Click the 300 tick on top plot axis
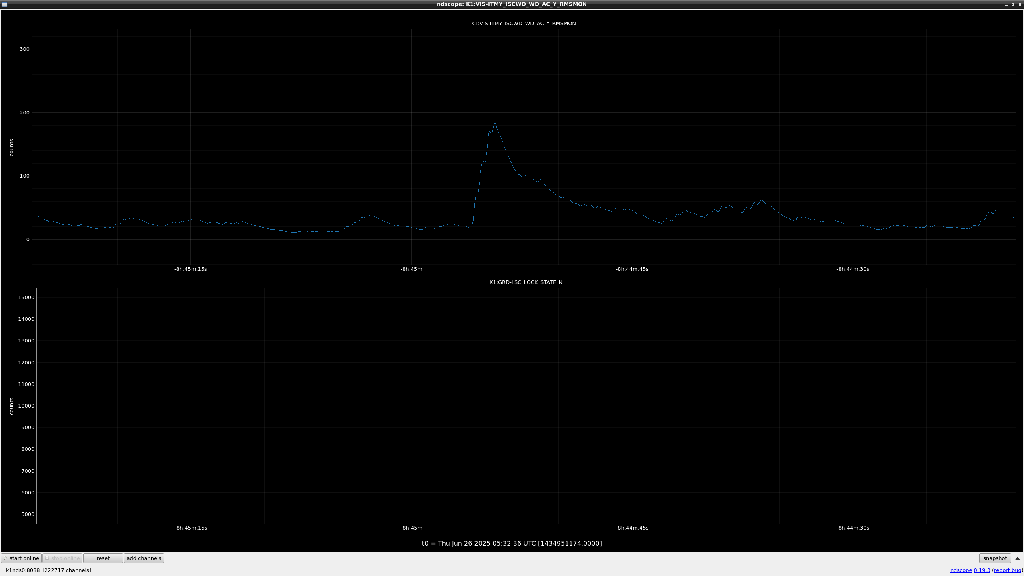 coord(25,49)
